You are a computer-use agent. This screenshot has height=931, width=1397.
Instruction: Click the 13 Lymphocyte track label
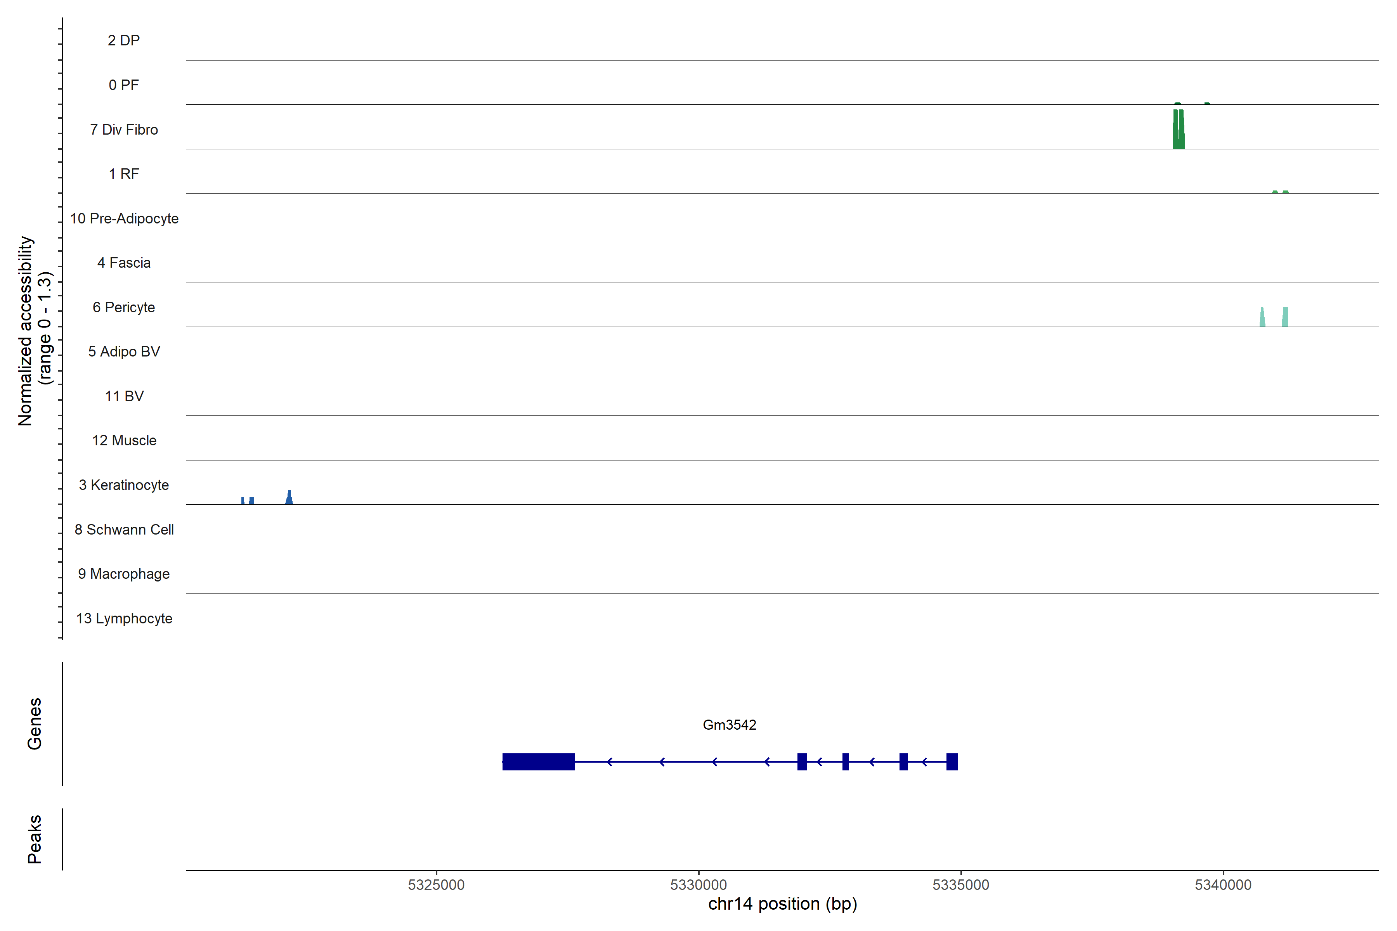click(x=124, y=619)
